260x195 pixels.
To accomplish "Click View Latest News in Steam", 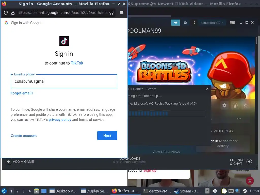I will 166,152.
